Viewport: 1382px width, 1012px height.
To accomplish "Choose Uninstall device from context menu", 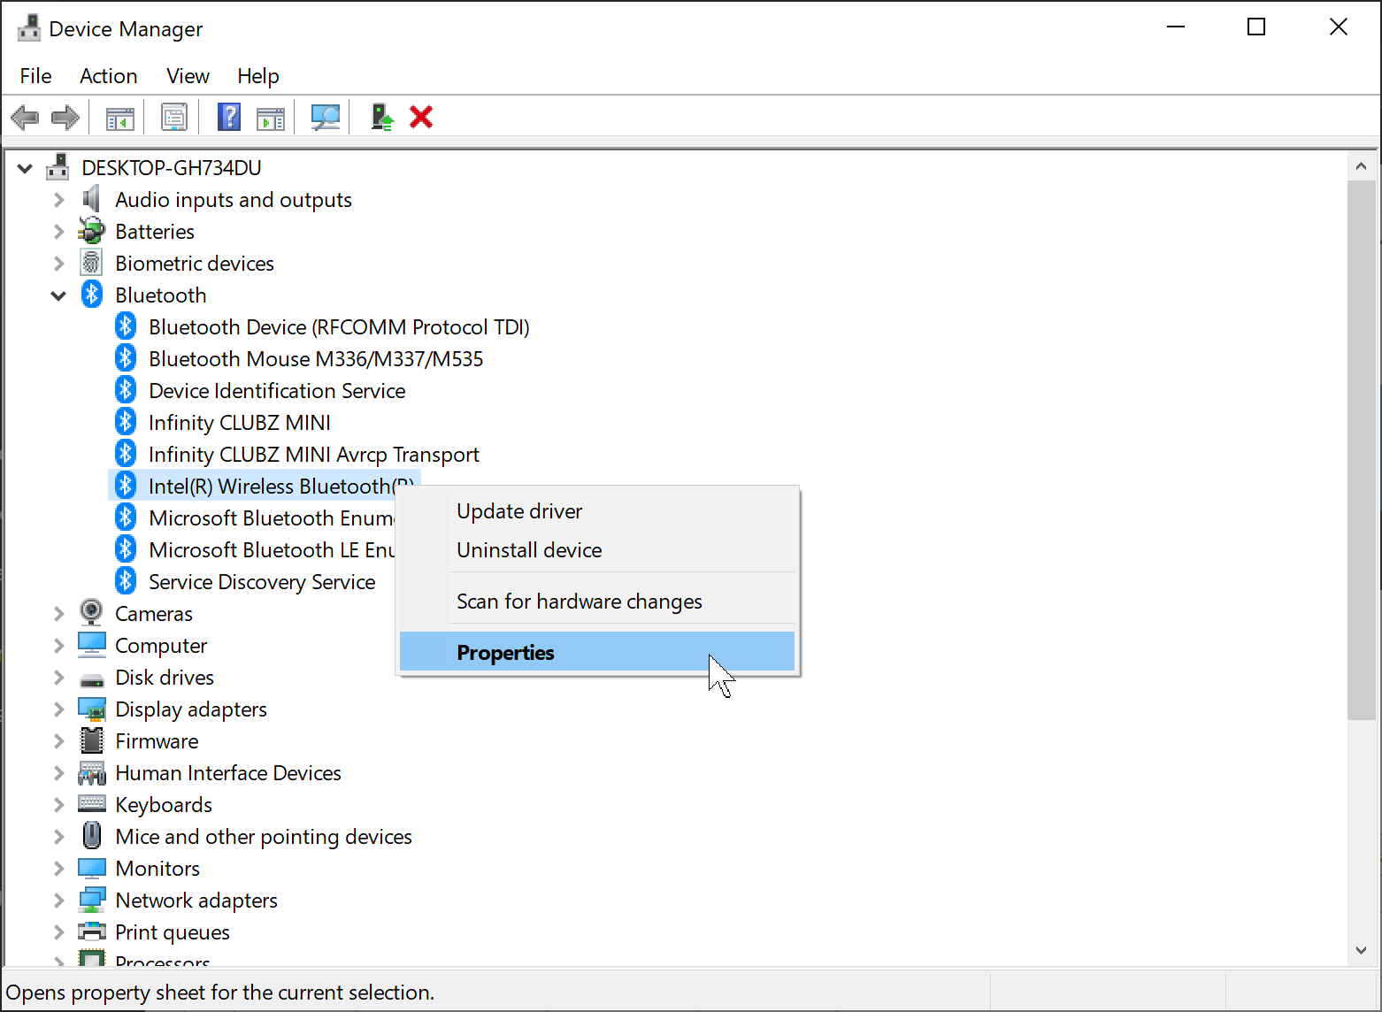I will coord(597,550).
